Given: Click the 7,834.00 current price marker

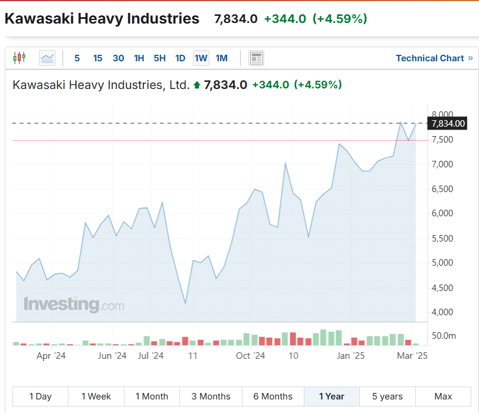Looking at the screenshot, I should click(x=447, y=123).
